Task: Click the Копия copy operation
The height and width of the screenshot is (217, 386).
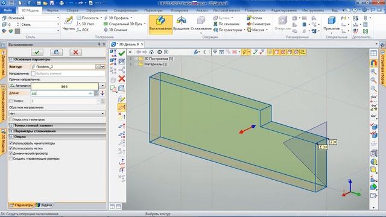Action: [255, 18]
